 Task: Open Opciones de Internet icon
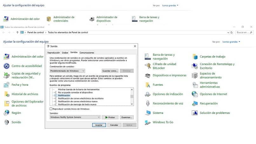[195, 94]
